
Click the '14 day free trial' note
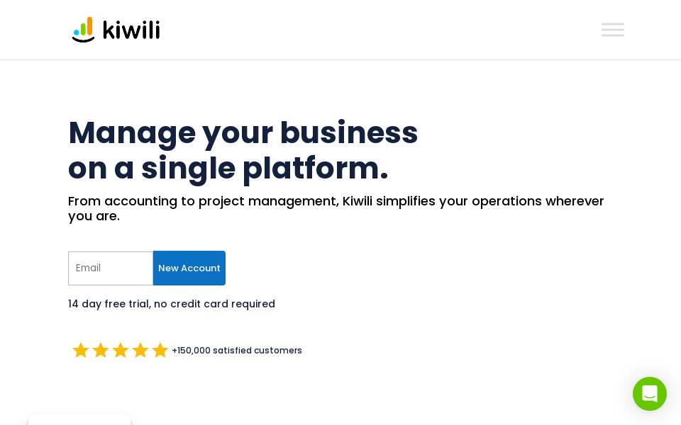[108, 304]
